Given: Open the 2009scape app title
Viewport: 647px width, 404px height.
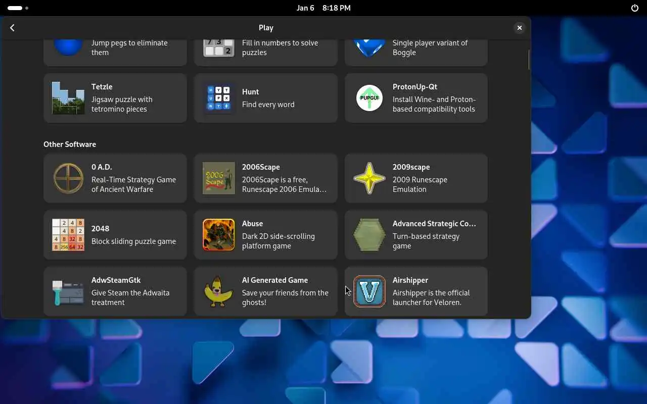Looking at the screenshot, I should [411, 167].
